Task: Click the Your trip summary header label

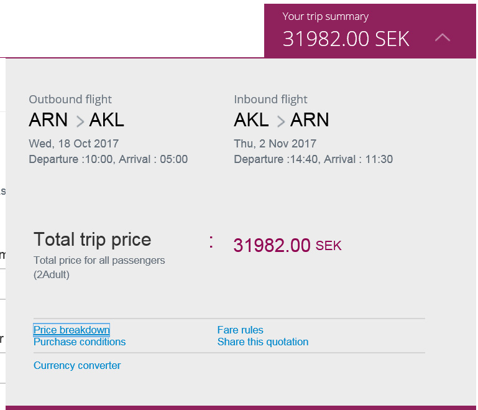Action: [325, 17]
